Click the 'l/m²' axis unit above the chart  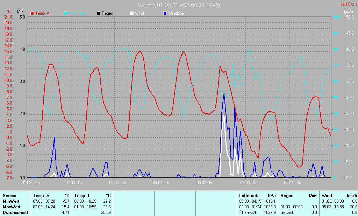21,12
